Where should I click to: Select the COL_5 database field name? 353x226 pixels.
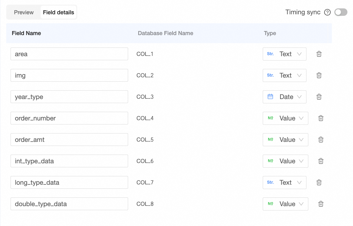145,139
